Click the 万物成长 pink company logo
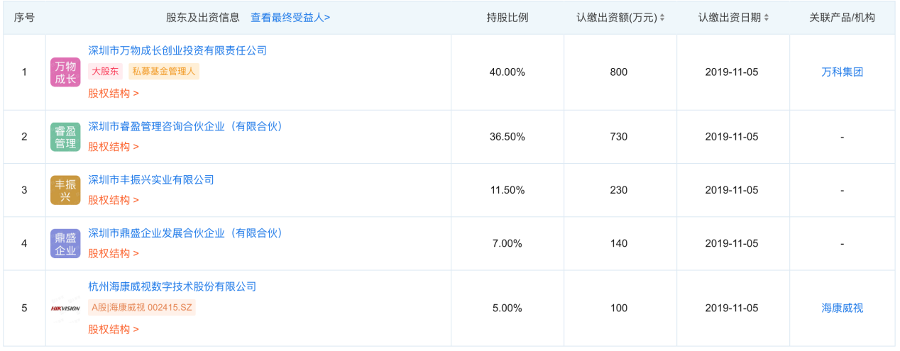Viewport: 900px width, 351px height. click(x=65, y=72)
